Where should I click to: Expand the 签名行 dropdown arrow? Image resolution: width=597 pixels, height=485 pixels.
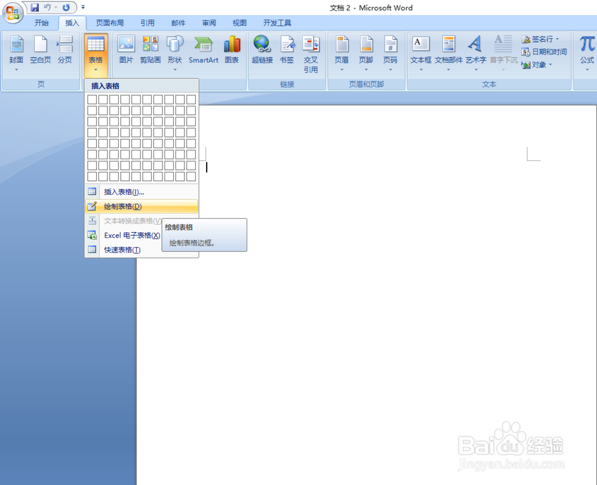[557, 39]
